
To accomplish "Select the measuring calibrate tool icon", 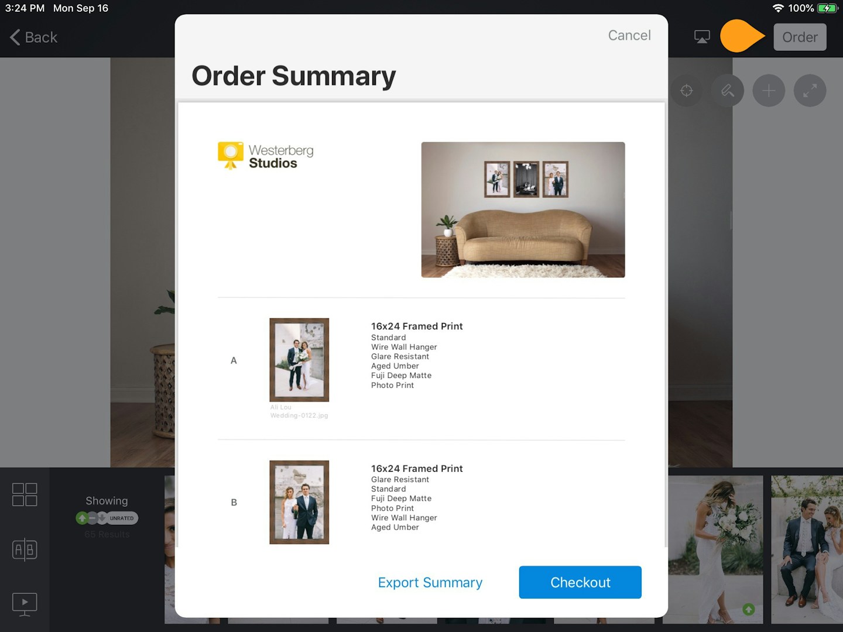I will pos(728,91).
